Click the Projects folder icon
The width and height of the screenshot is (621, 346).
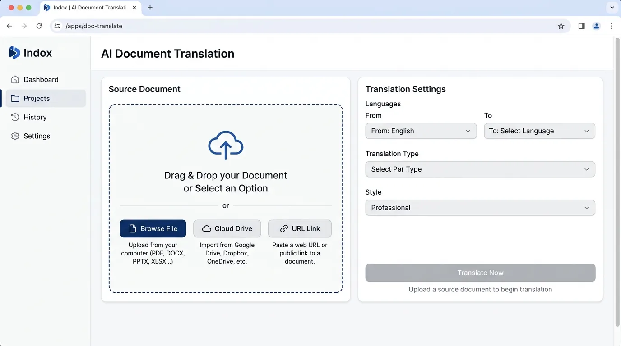pyautogui.click(x=15, y=99)
